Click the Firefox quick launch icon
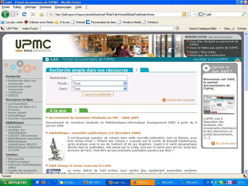Image resolution: width=248 pixels, height=186 pixels. [x=43, y=183]
